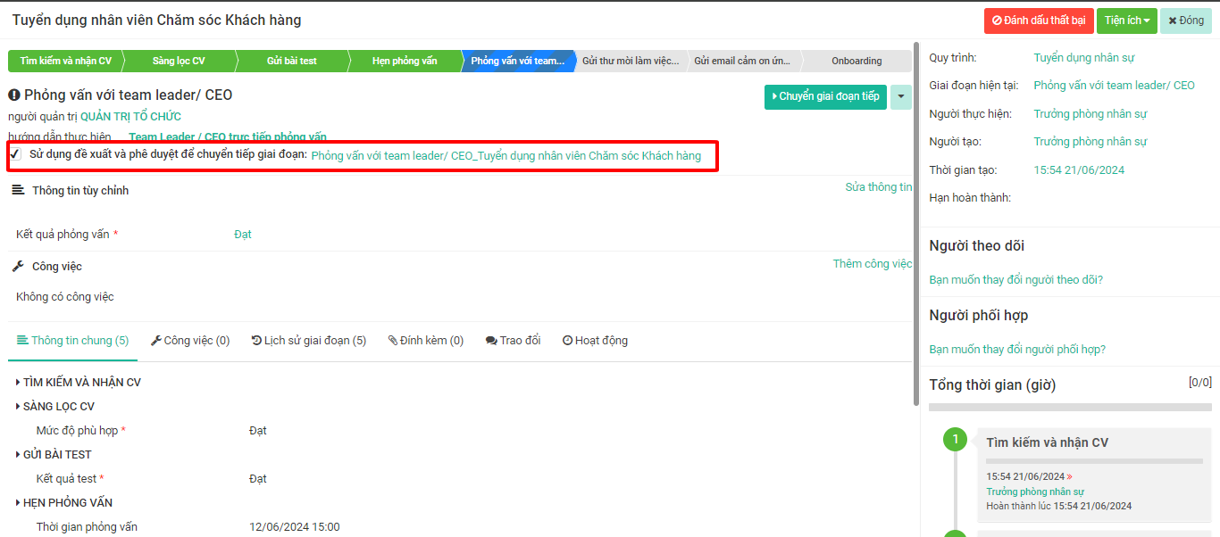Switch to Lịch sử giai đoạn (5) tab

point(309,341)
